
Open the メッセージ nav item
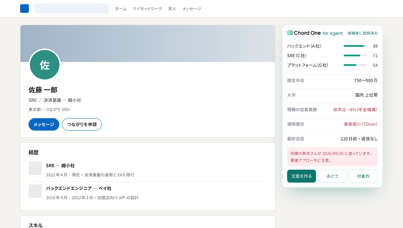pos(192,9)
